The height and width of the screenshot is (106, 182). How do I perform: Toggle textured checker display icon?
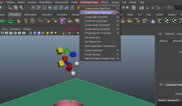point(43,33)
